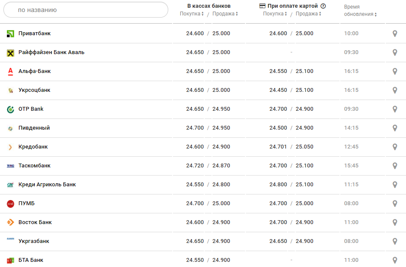Focus the search by name field
The width and height of the screenshot is (406, 267).
[86, 10]
